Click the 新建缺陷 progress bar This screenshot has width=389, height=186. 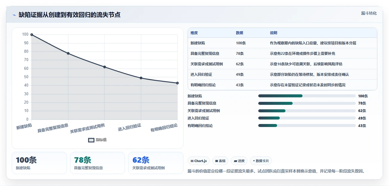click(307, 96)
